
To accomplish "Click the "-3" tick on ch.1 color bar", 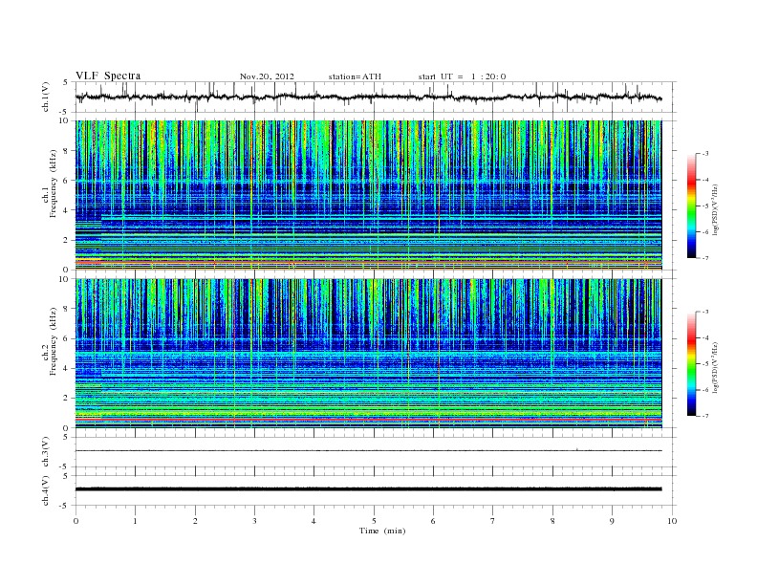I will click(705, 154).
